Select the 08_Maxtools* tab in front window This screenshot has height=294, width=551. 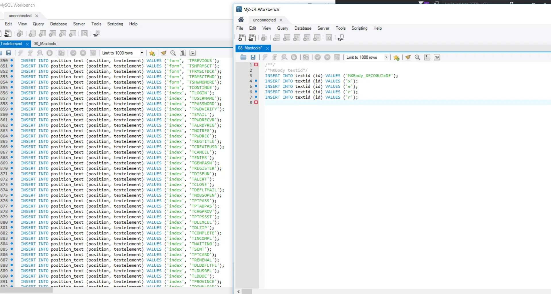(250, 48)
